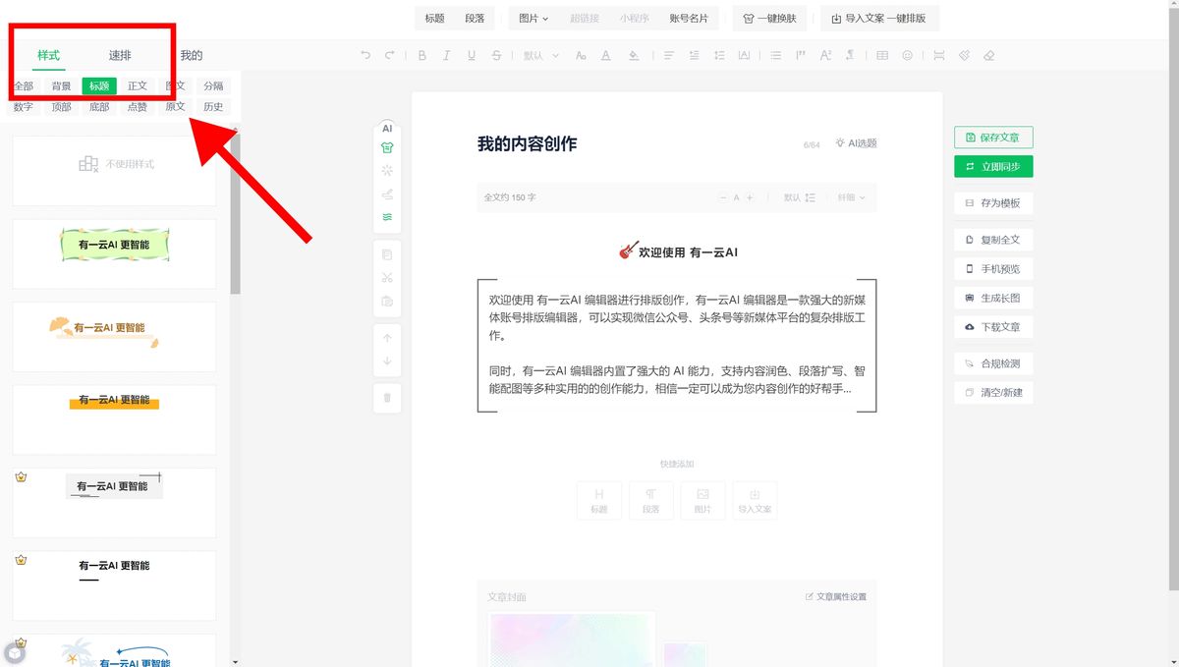
Task: Expand the 图片 dropdown at the top
Action: click(x=533, y=18)
